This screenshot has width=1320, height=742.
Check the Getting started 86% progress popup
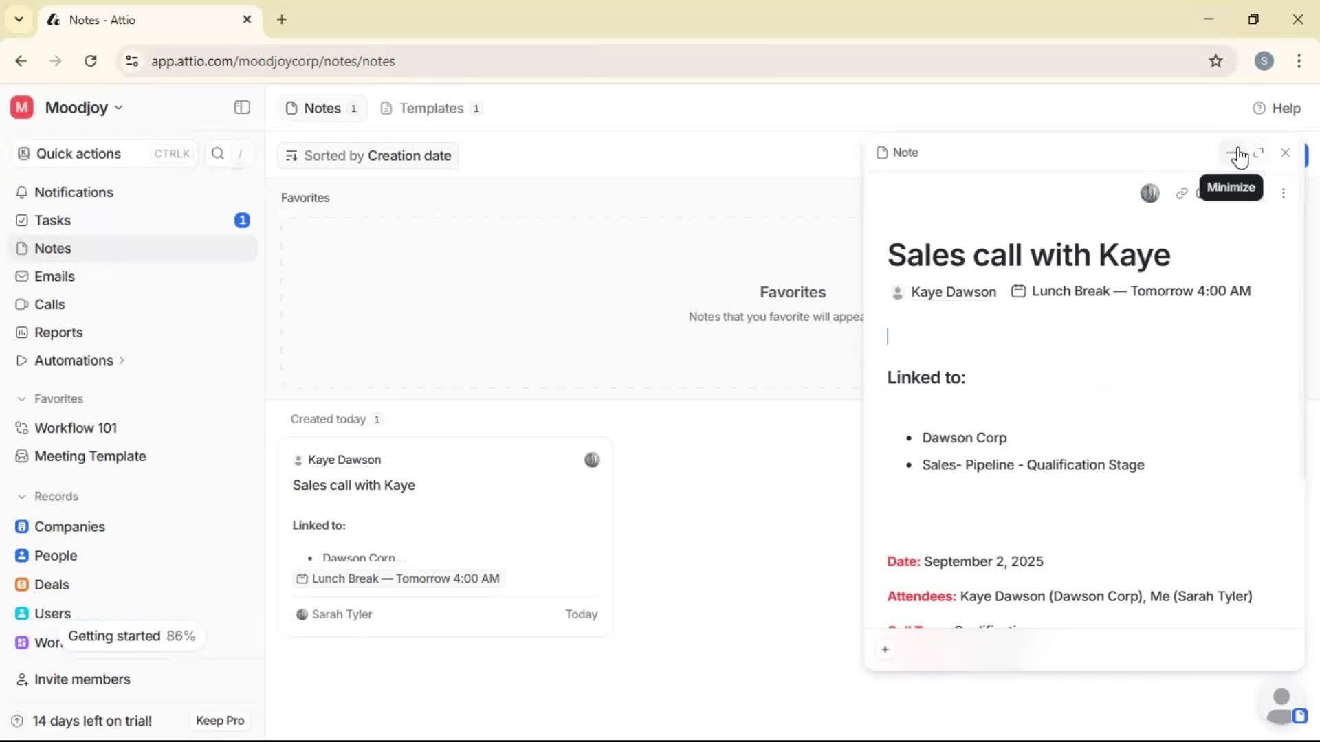click(x=132, y=636)
